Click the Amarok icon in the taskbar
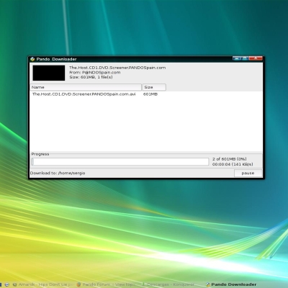Image resolution: width=288 pixels, height=288 pixels. 15,284
